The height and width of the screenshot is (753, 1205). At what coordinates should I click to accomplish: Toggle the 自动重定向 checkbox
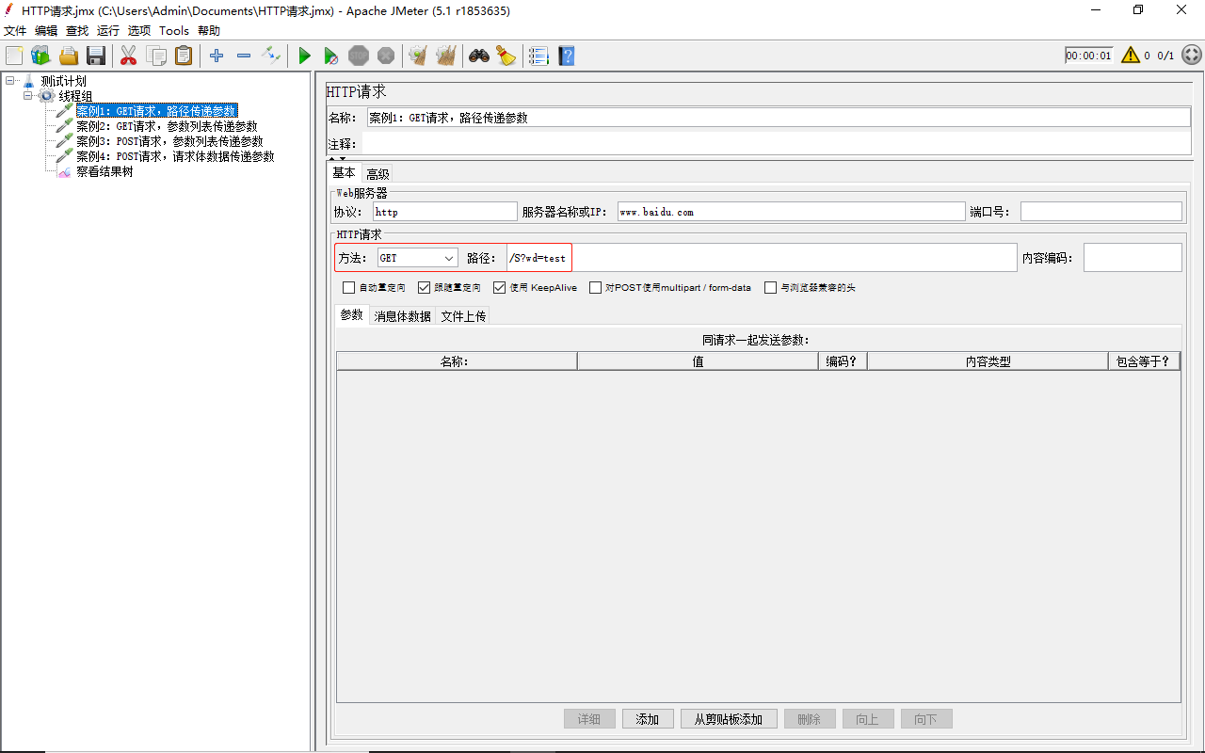coord(349,288)
